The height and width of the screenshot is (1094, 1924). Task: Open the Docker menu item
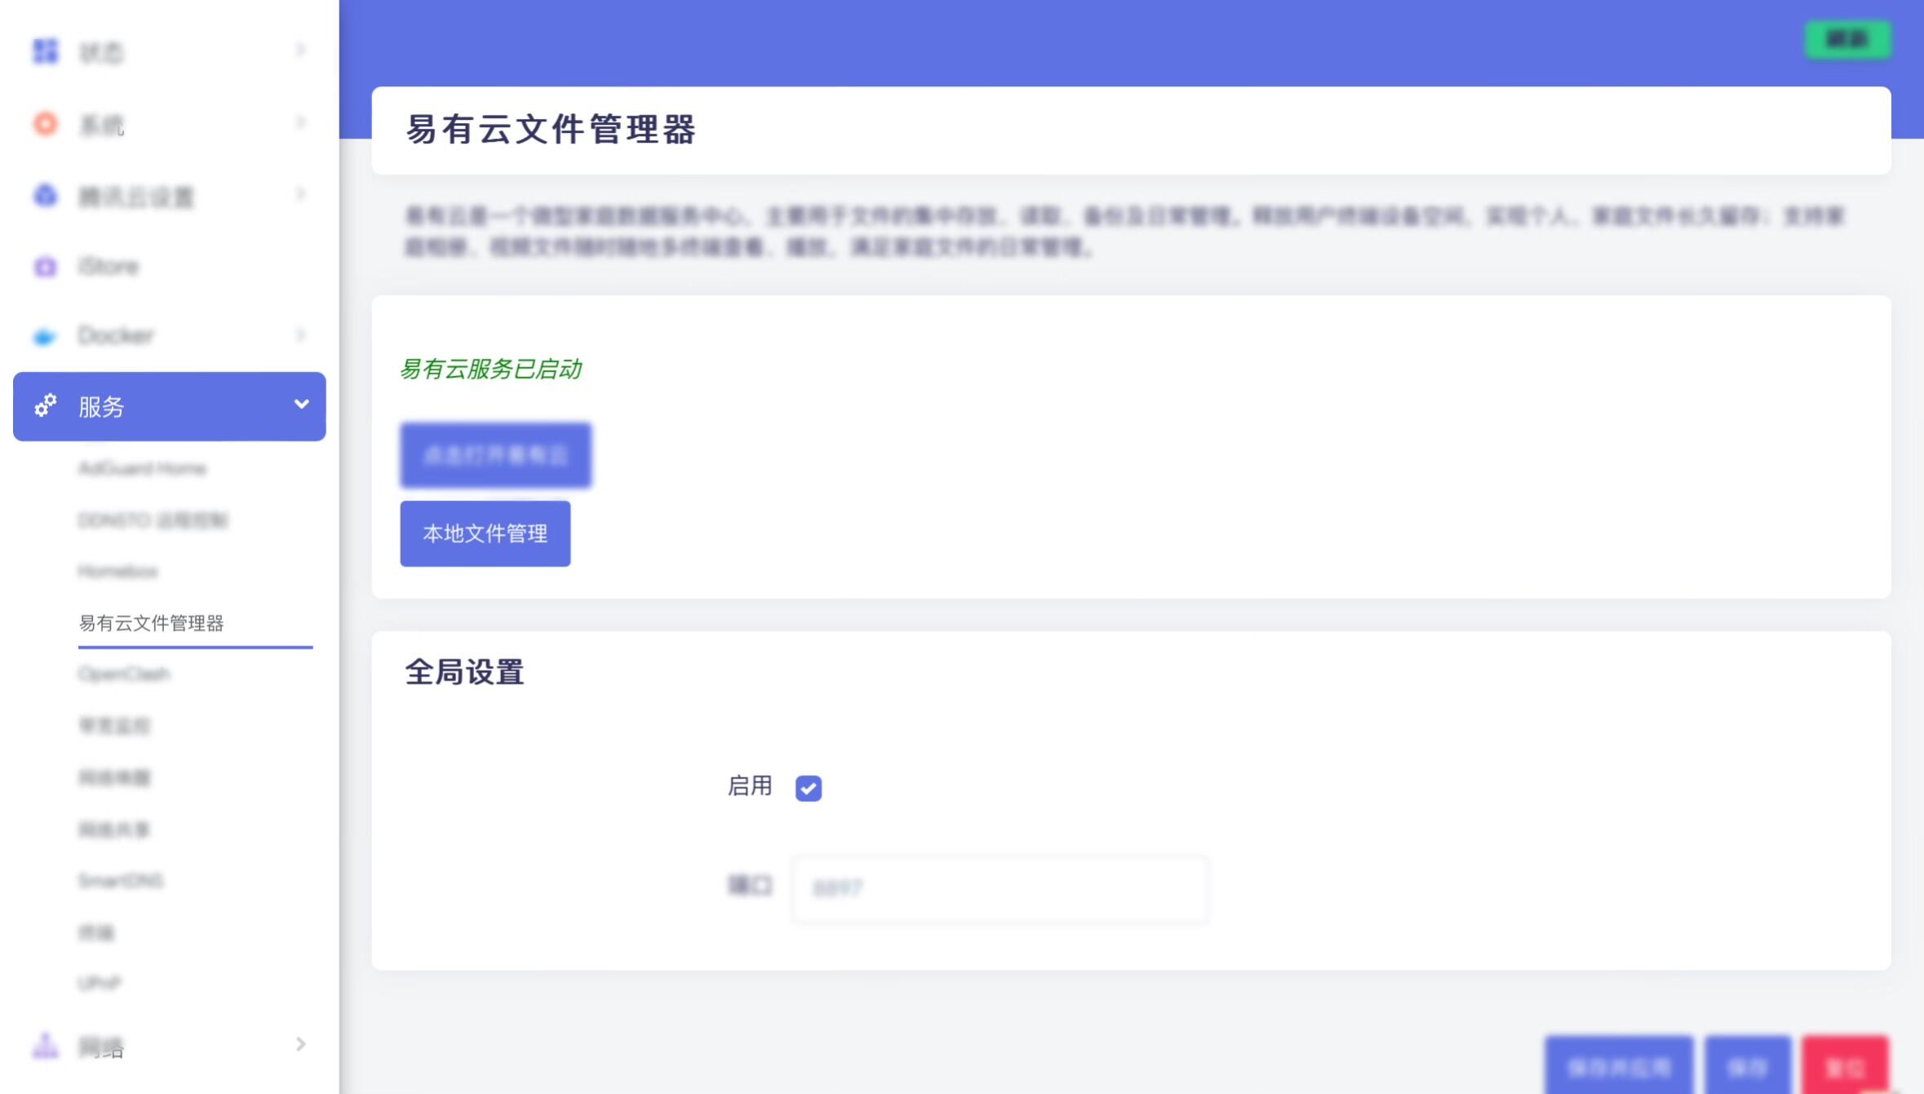[x=115, y=335]
